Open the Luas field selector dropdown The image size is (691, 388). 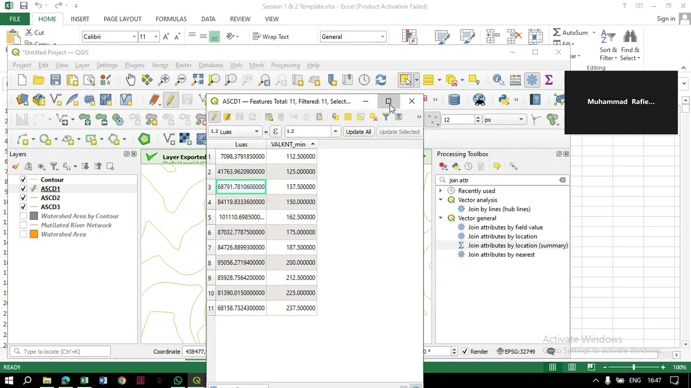pyautogui.click(x=235, y=131)
